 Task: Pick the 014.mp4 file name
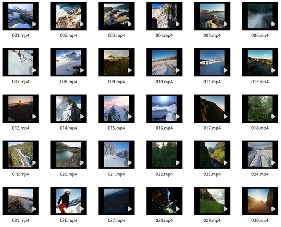pyautogui.click(x=69, y=128)
